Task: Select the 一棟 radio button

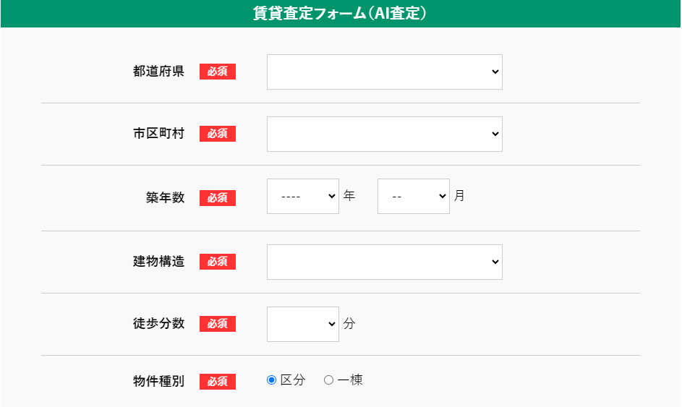Action: click(329, 380)
